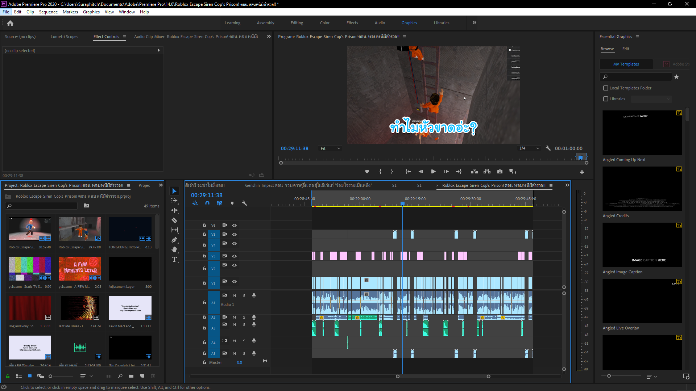
Task: Select A FEW MOMENTS LATER thumbnail
Action: point(80,269)
